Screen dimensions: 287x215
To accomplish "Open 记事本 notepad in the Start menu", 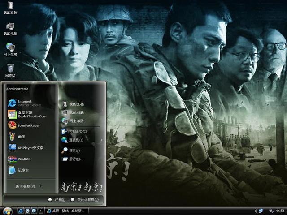I will click(x=18, y=170).
